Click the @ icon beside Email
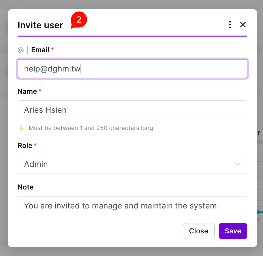The height and width of the screenshot is (256, 263). pos(21,50)
